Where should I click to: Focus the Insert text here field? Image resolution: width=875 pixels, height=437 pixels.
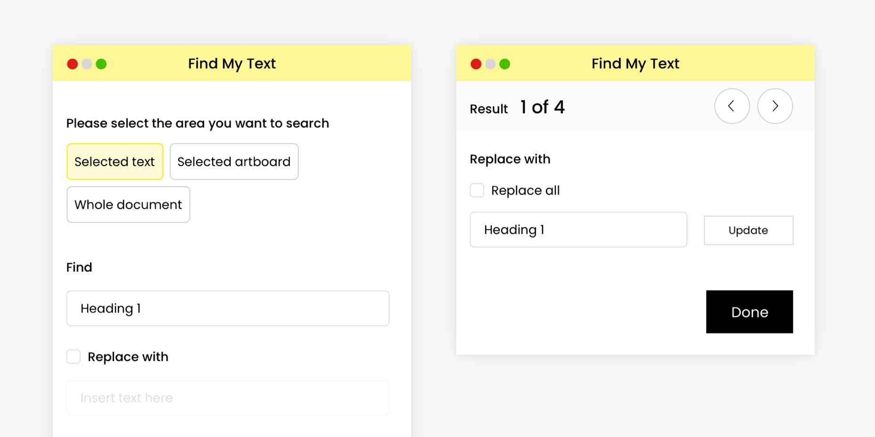[x=228, y=398]
